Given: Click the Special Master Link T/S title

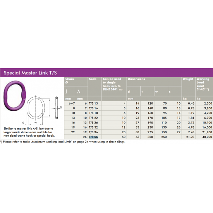Looking at the screenshot, I should coord(30,73).
